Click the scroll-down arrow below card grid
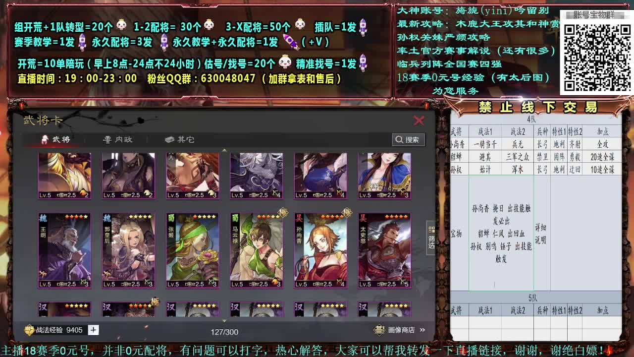Viewport: 634px width, 357px height. click(224, 321)
